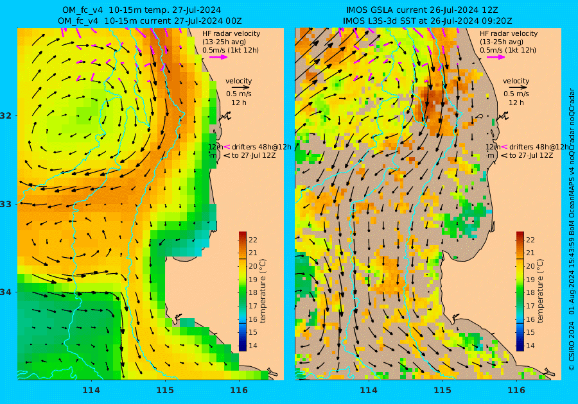Select the left panel temperature colorbar
Viewport: 578px width, 404px height.
[243, 291]
